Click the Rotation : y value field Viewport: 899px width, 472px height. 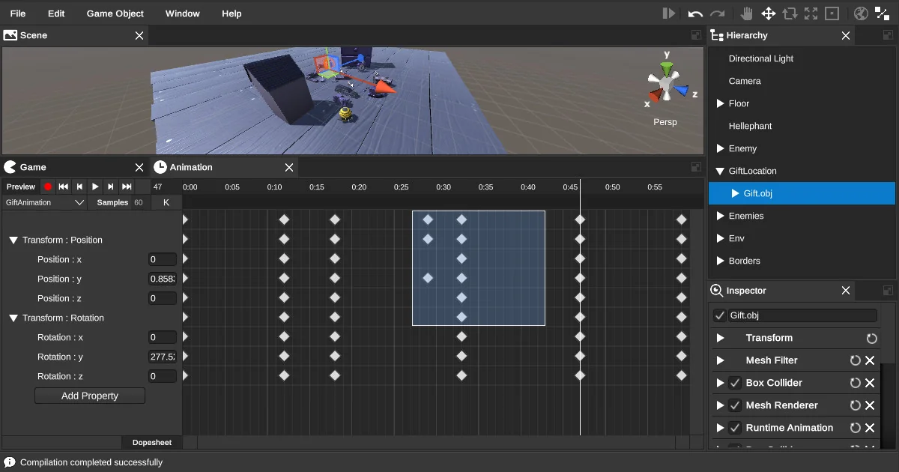(x=162, y=357)
